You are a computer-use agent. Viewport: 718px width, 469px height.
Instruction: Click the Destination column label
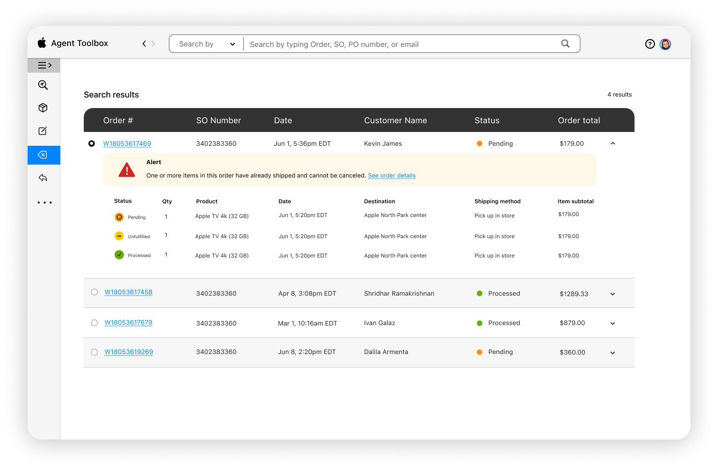pos(380,201)
